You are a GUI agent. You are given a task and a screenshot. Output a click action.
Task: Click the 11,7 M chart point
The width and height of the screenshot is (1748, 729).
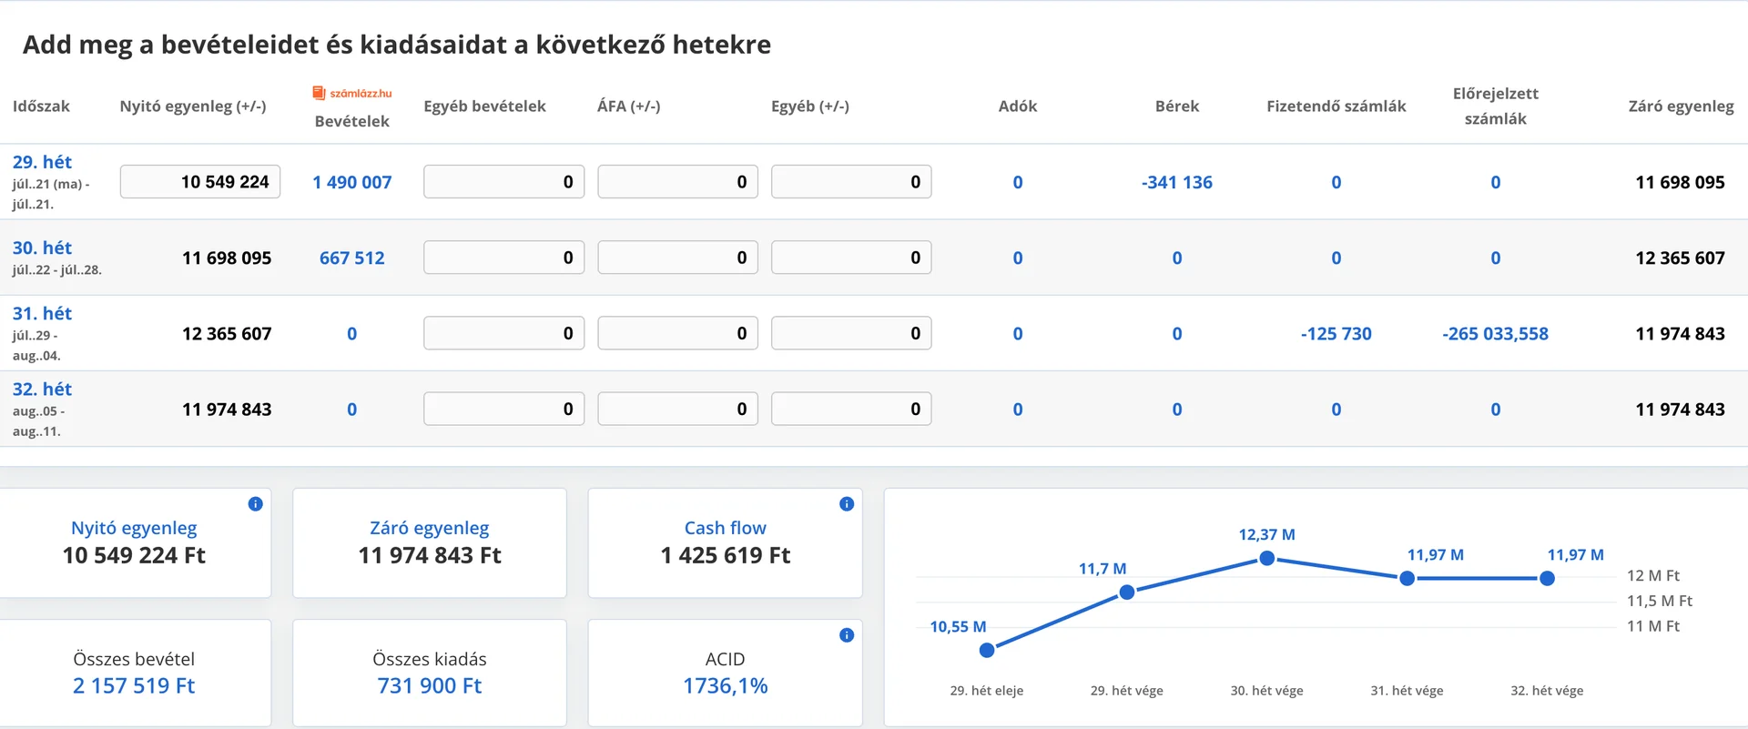tap(1127, 592)
